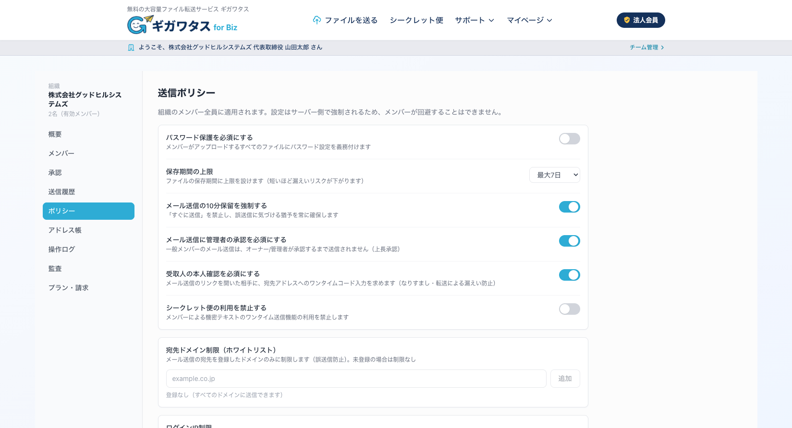This screenshot has height=428, width=792.
Task: Click the tagline 無料の大容量ファイル転送サービス ギガワタス
Action: [188, 9]
